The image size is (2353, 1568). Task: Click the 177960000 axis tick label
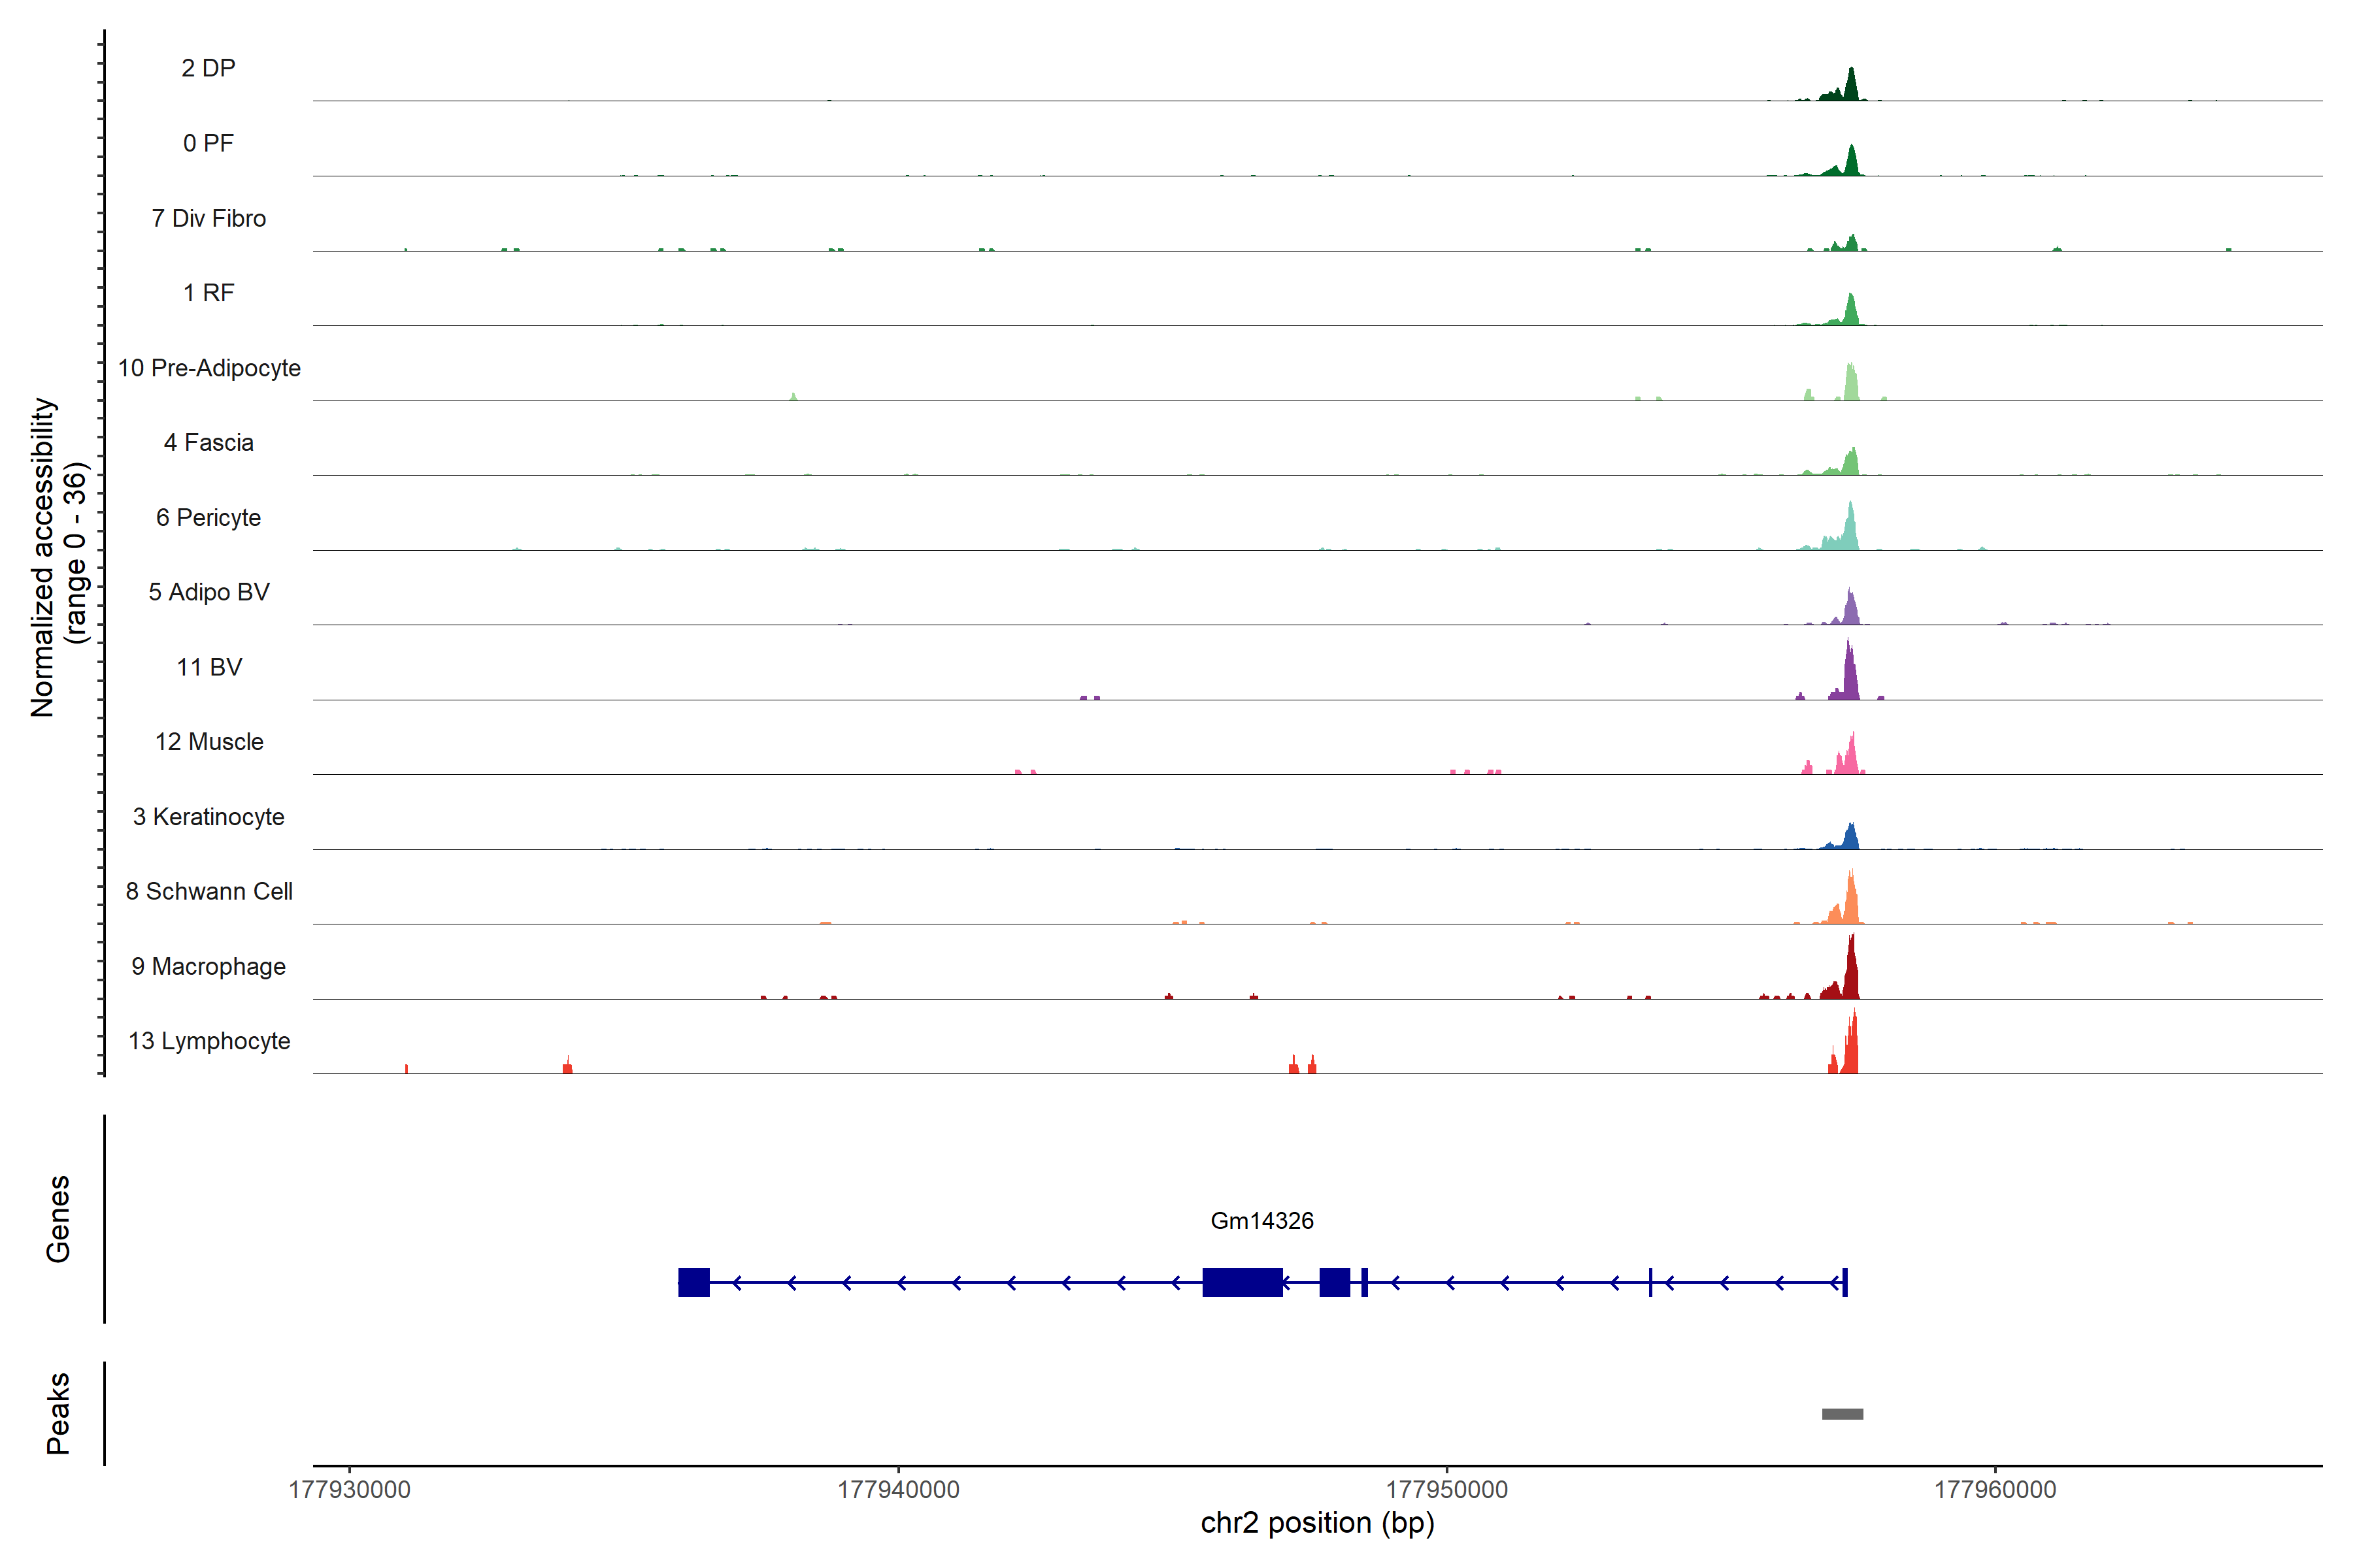[x=1995, y=1490]
